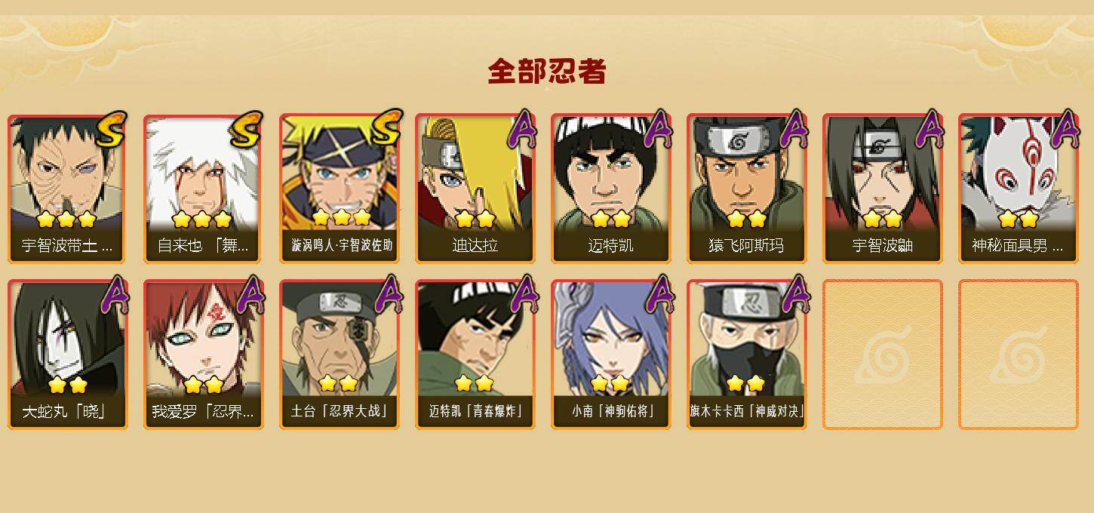Open the 旗木卡卡西「神威对决」 card
The width and height of the screenshot is (1094, 513).
click(747, 355)
